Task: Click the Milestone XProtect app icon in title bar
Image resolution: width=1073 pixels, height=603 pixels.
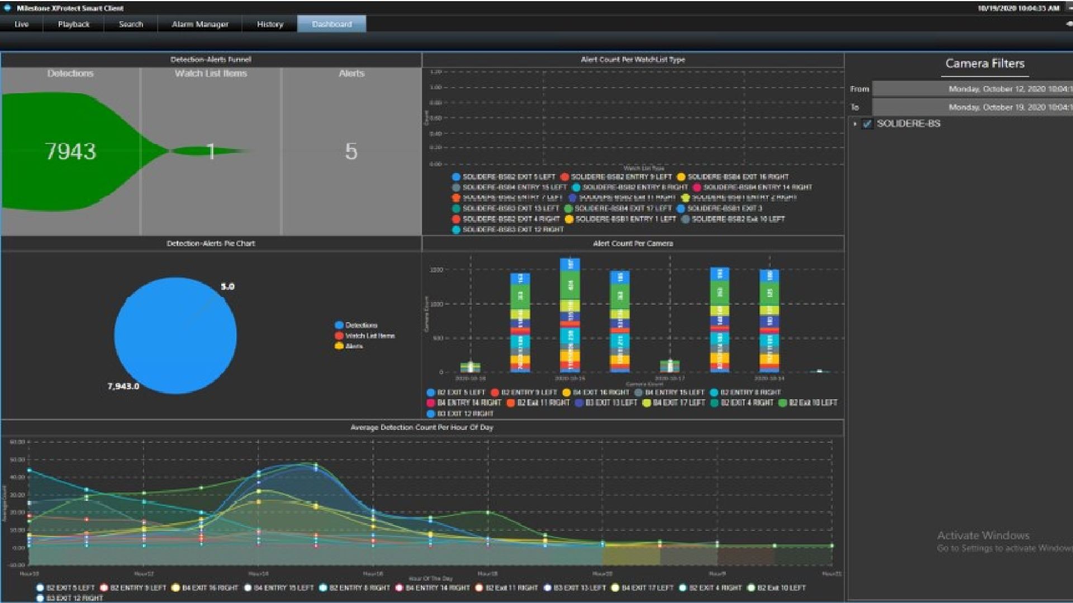Action: [x=7, y=8]
